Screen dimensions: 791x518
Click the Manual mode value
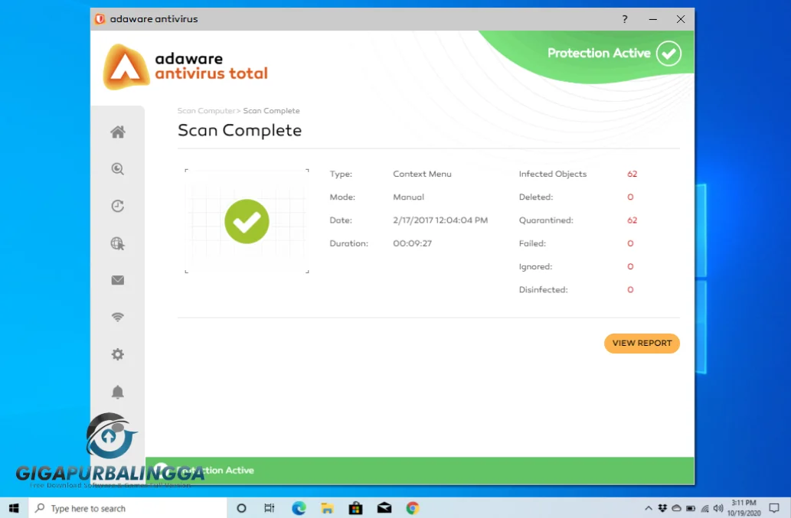point(409,197)
